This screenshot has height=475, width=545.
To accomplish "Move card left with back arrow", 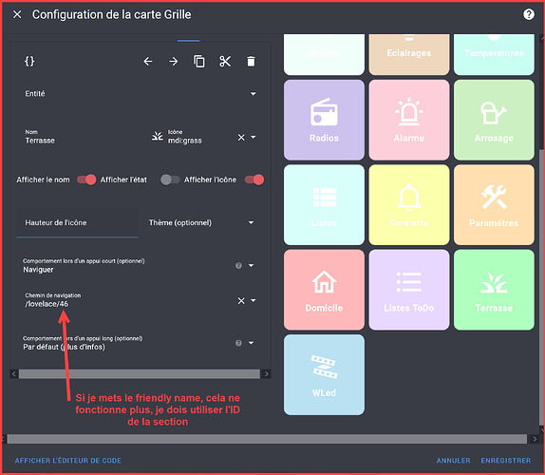I will click(x=148, y=62).
